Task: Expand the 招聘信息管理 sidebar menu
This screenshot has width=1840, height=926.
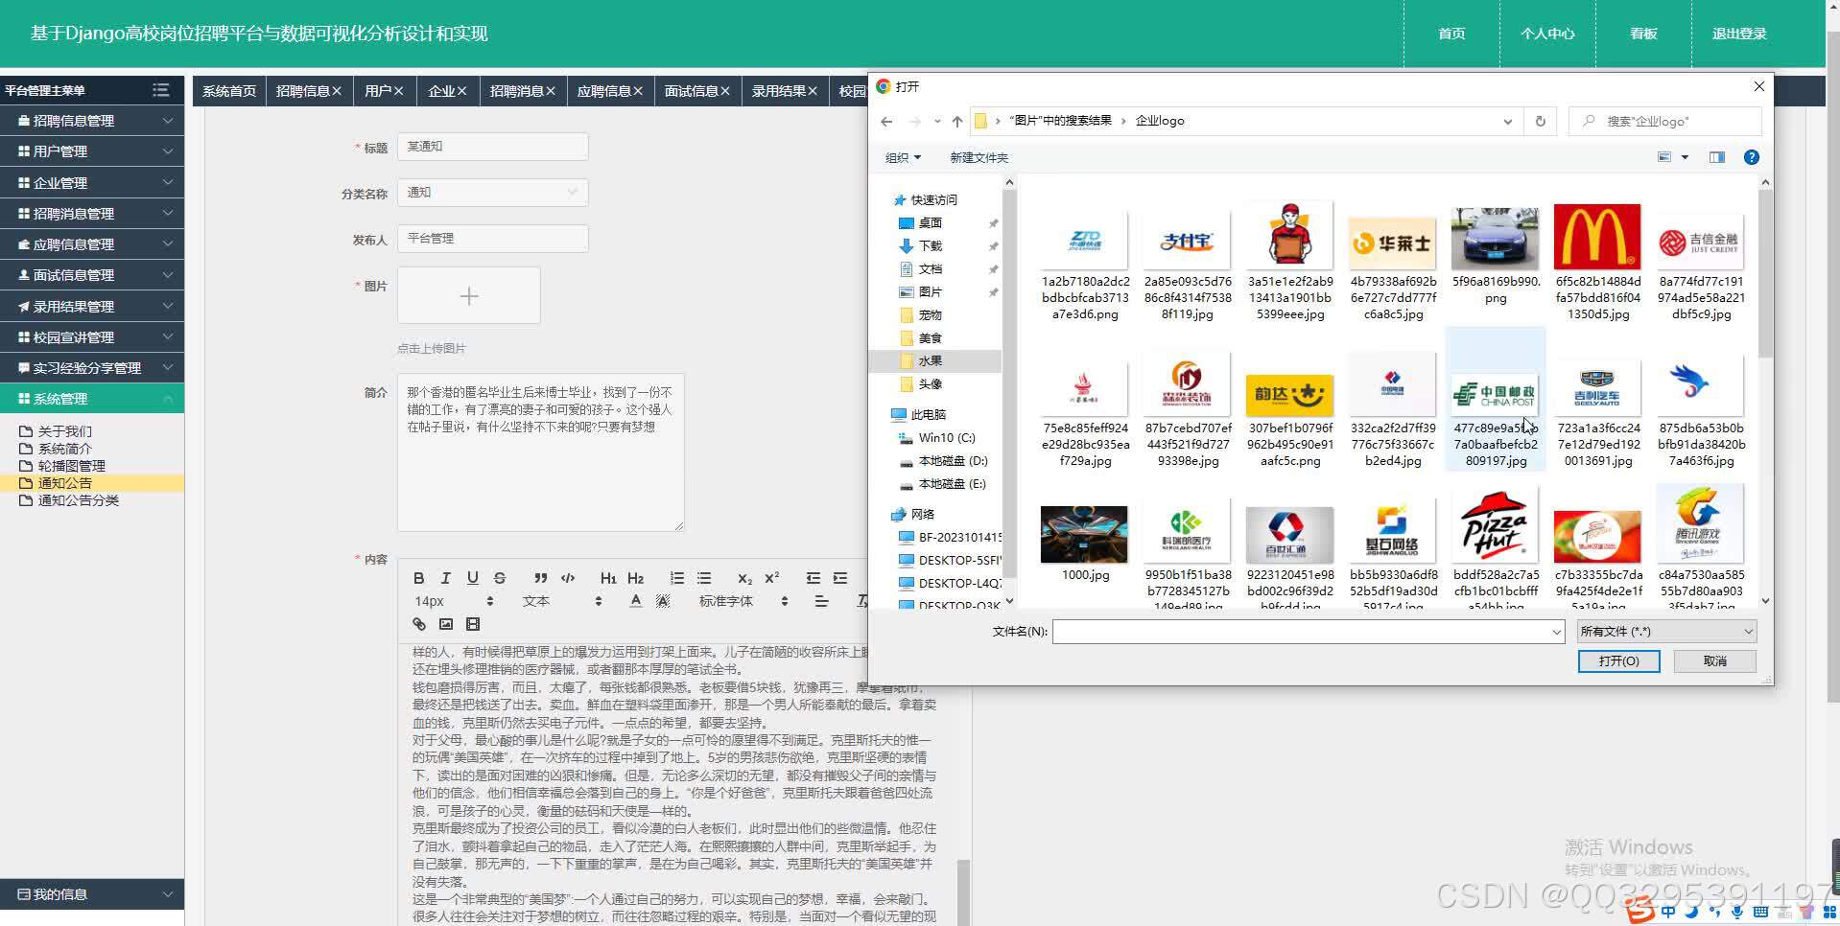Action: click(92, 121)
